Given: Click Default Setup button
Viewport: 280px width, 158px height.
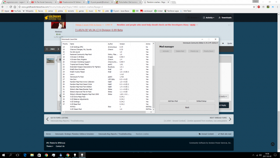Looking at the screenshot, I should (201, 101).
